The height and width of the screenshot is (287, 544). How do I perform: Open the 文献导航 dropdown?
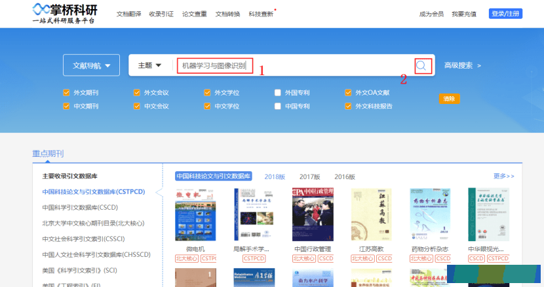tap(91, 65)
